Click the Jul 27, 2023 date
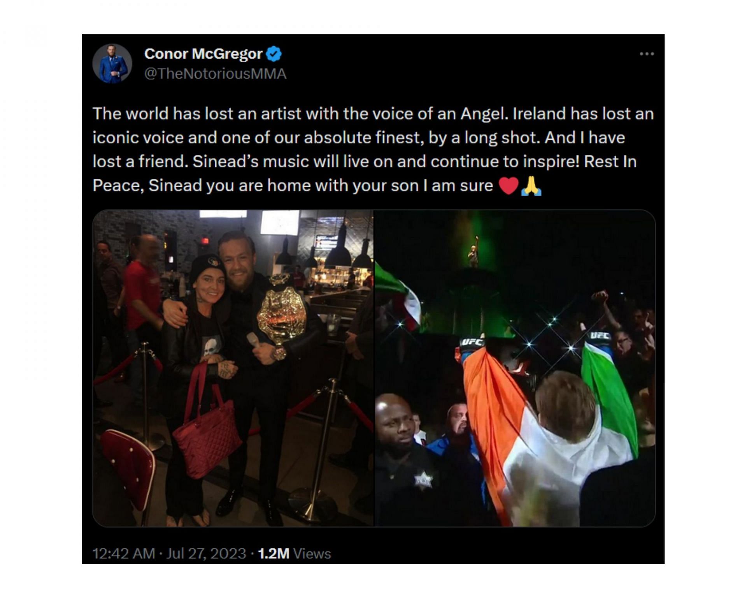The height and width of the screenshot is (598, 747). point(206,553)
